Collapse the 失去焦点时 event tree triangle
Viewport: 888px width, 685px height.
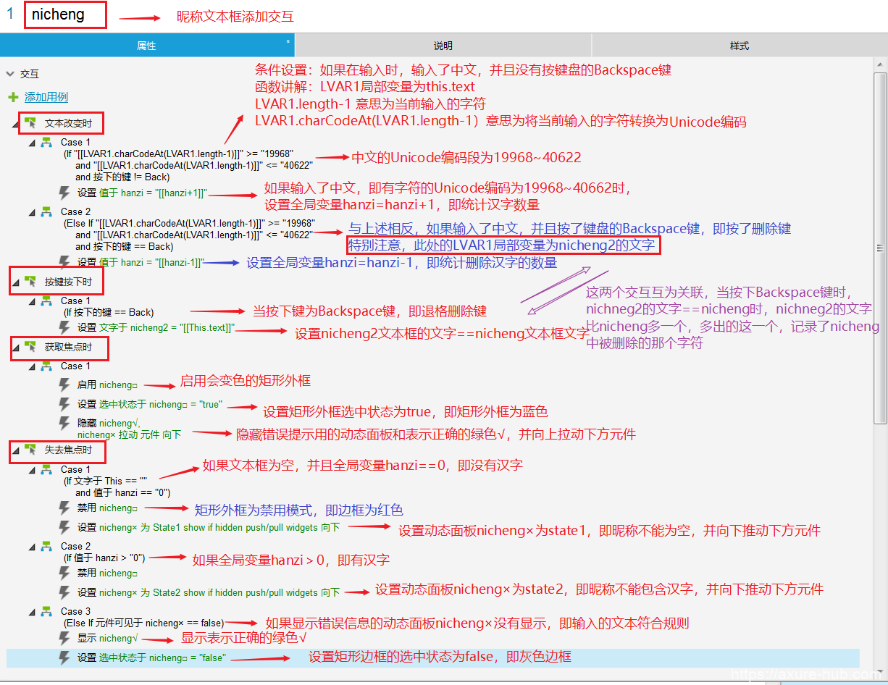[16, 450]
